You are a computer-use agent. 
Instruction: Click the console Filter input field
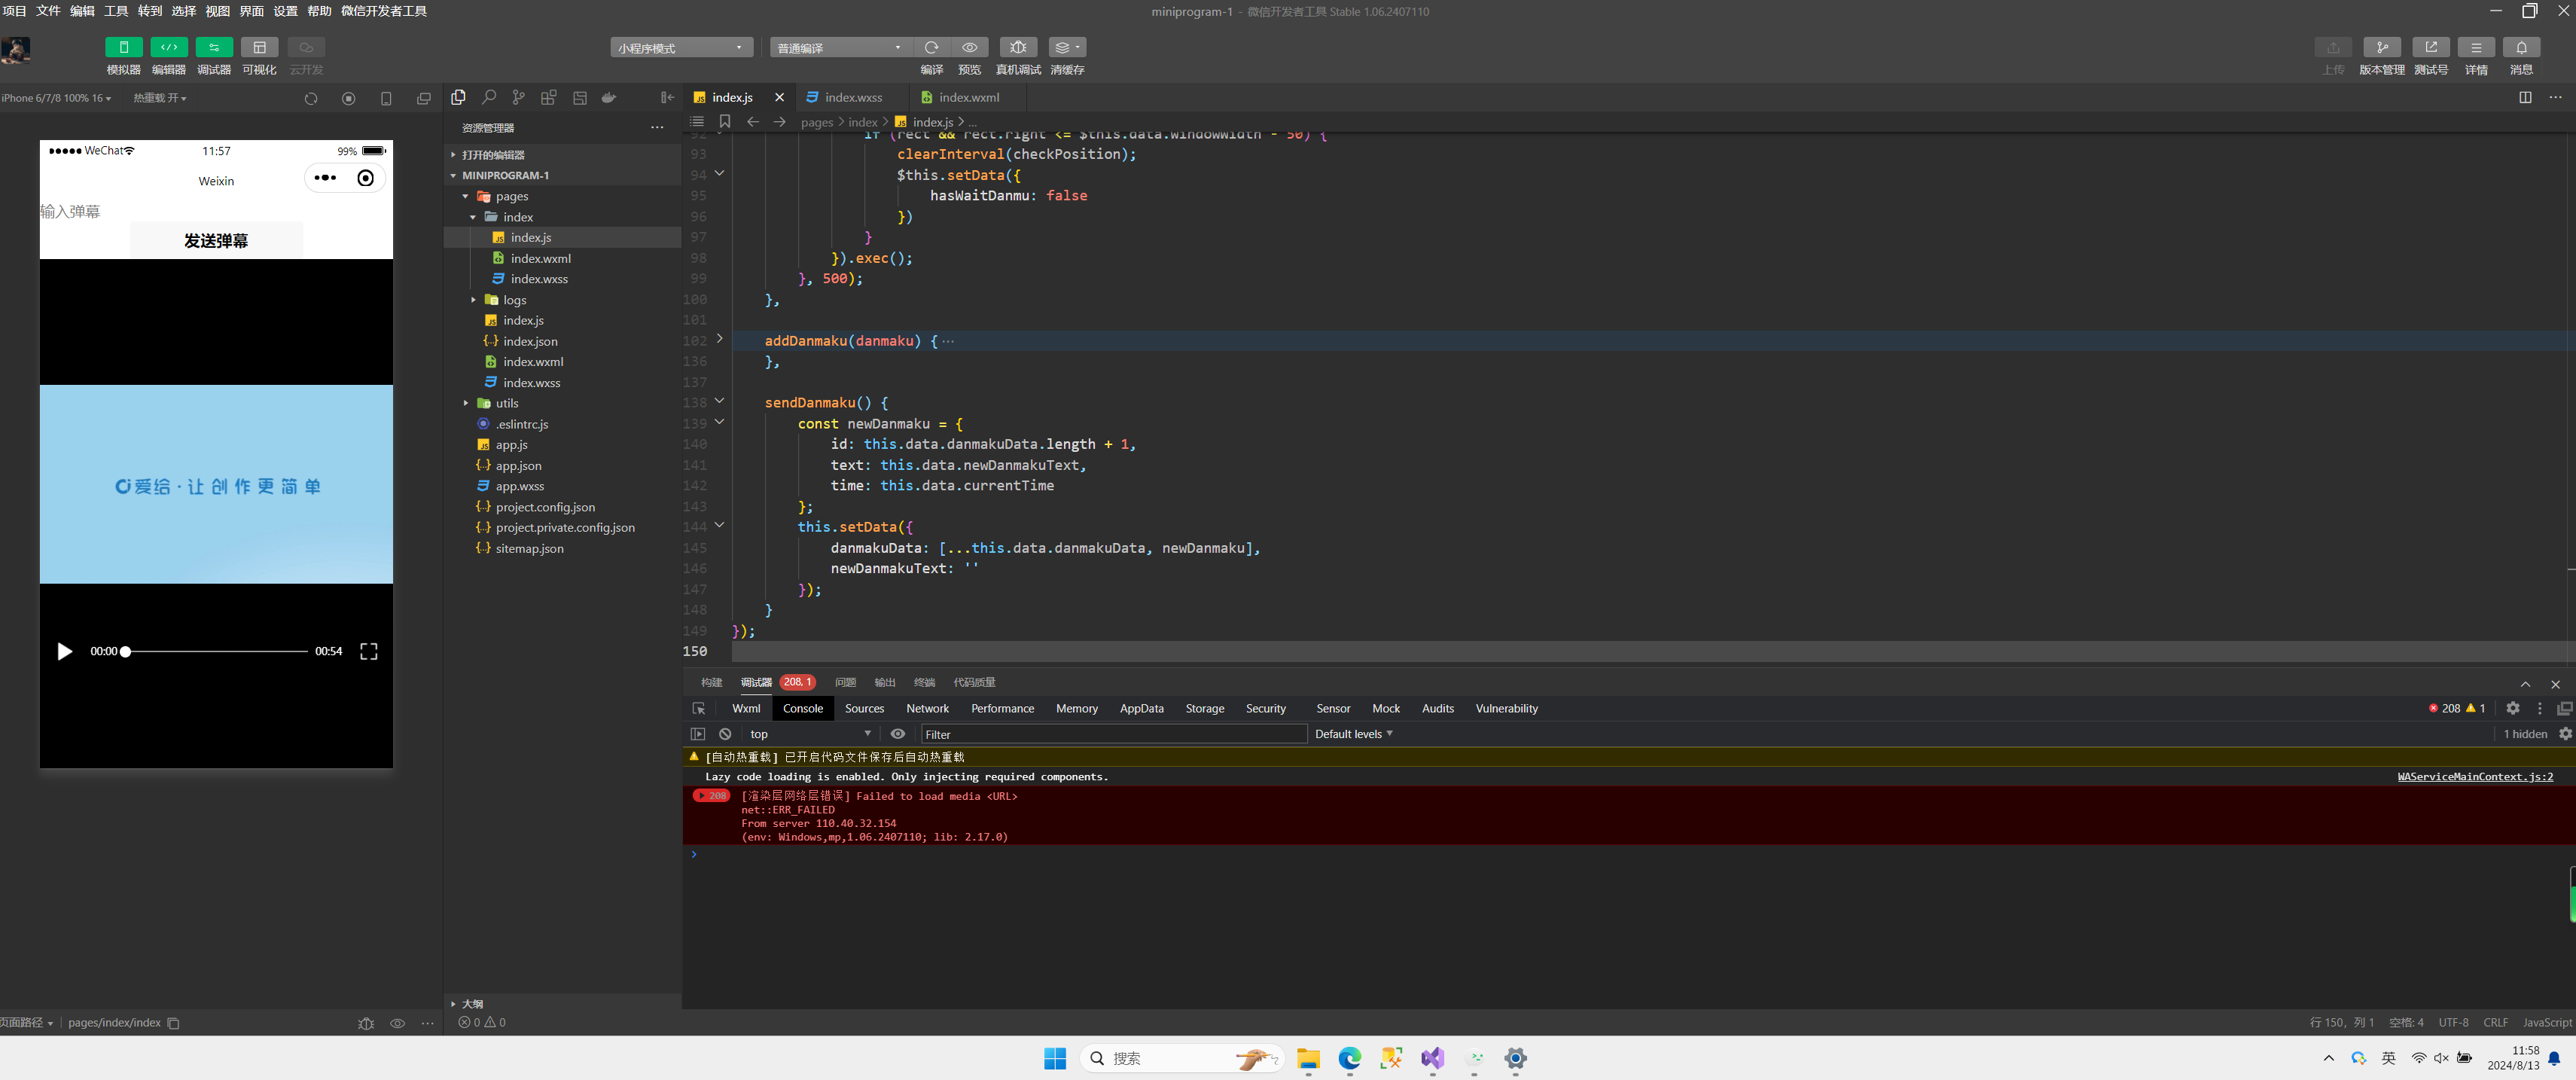point(1112,734)
